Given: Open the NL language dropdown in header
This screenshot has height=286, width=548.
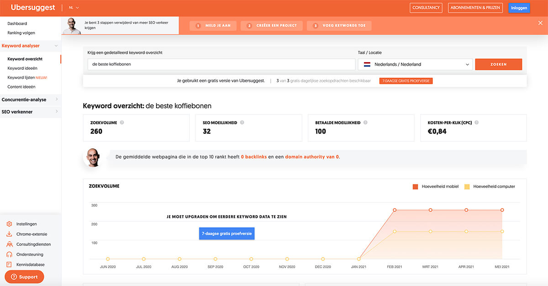Looking at the screenshot, I should click(x=74, y=8).
